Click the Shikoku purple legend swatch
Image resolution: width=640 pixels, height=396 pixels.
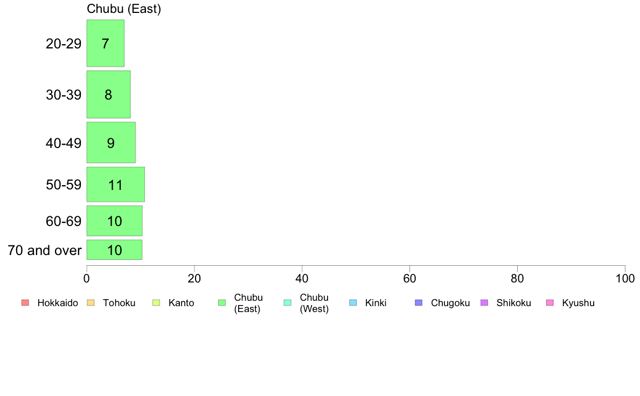(484, 302)
